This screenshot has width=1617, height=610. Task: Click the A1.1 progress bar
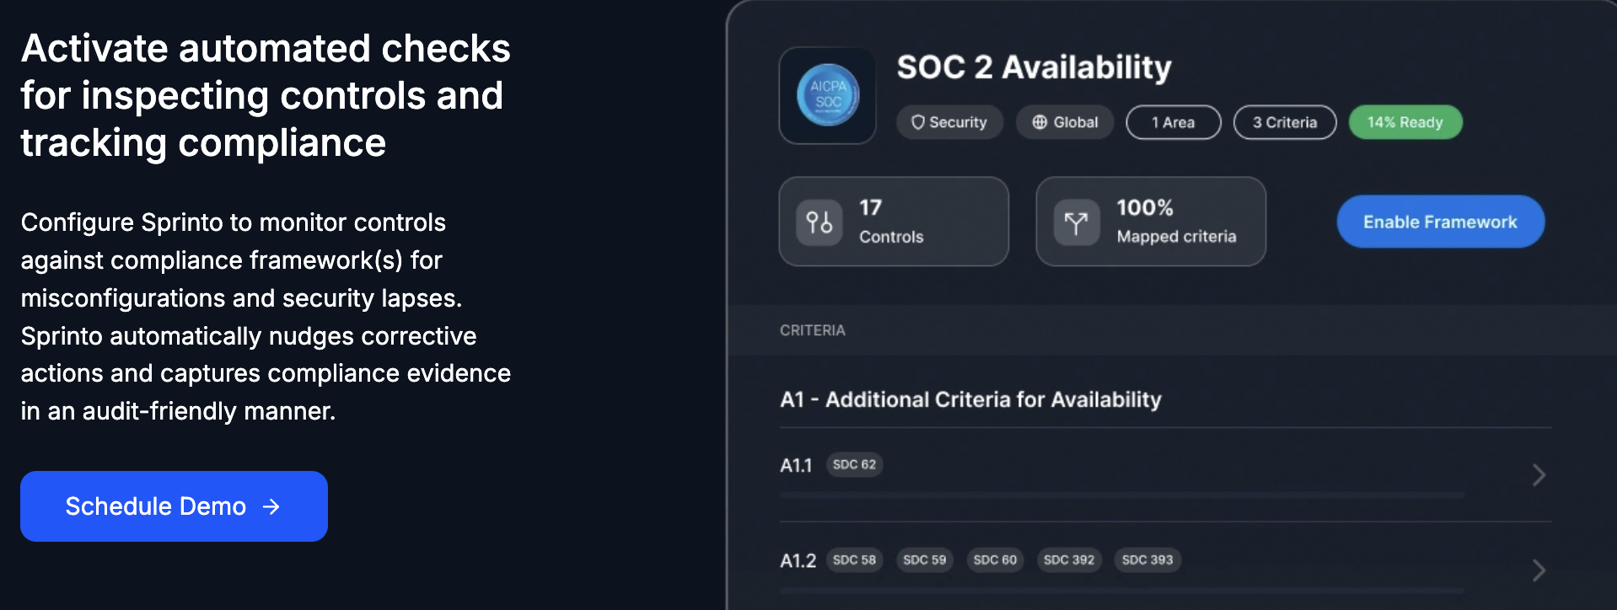1121,495
